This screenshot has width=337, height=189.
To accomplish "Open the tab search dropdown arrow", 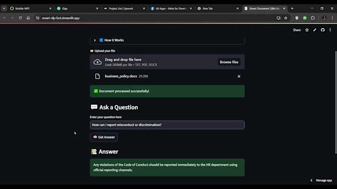I will pos(4,8).
